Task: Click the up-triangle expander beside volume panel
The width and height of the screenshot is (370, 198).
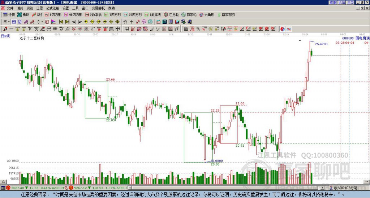Action: (3, 181)
